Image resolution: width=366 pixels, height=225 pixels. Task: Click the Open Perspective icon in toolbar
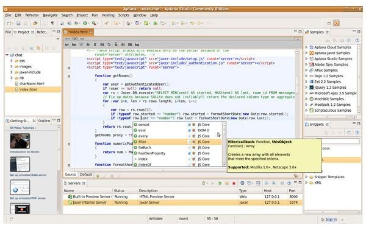pos(329,23)
